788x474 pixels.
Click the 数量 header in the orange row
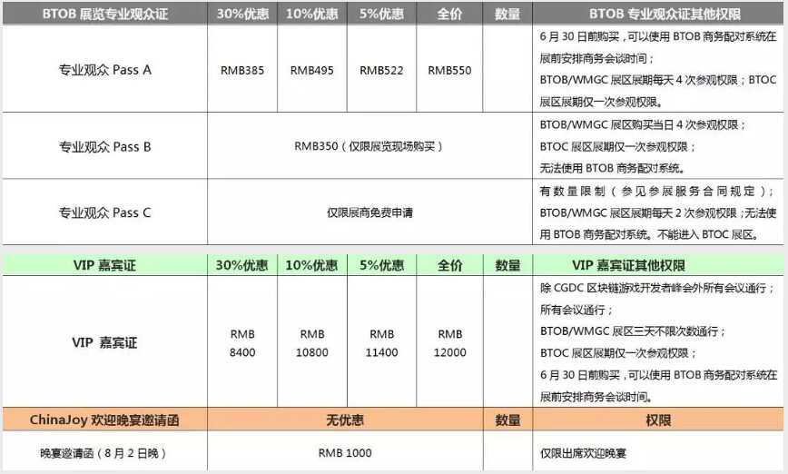507,420
